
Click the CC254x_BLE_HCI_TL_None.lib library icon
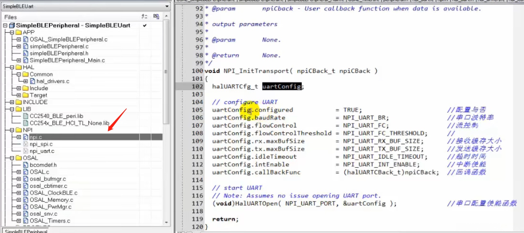click(26, 123)
